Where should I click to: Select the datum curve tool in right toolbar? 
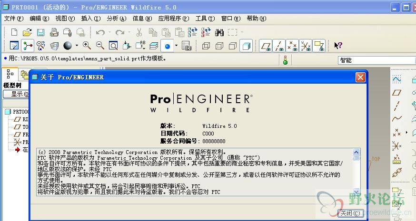pyautogui.click(x=396, y=118)
